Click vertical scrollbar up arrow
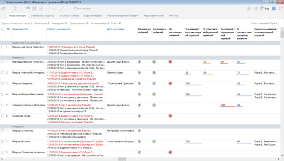284x161 pixels. click(282, 29)
